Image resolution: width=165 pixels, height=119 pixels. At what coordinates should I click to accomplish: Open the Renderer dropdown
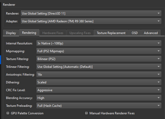(91, 14)
